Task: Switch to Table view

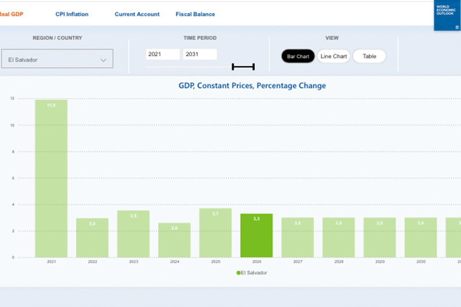Action: coord(369,56)
